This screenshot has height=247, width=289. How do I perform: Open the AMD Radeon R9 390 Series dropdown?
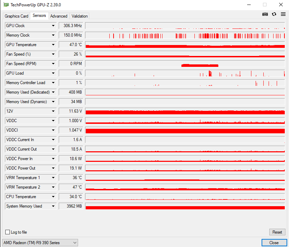pyautogui.click(x=40, y=243)
